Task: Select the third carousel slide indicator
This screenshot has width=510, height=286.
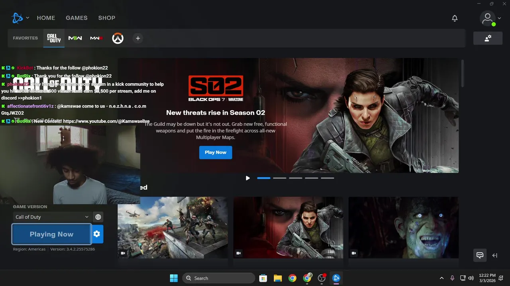Action: 296,178
